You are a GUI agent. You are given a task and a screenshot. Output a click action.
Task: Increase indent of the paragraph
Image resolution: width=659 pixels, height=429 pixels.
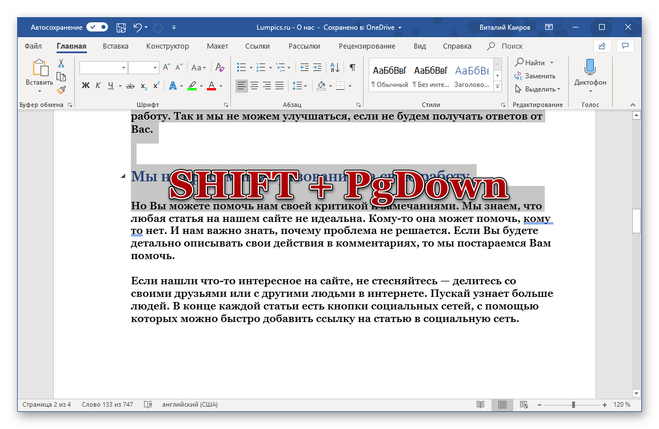317,67
